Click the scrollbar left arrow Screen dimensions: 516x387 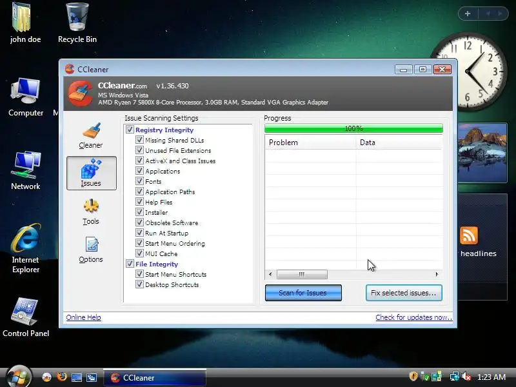(x=270, y=274)
